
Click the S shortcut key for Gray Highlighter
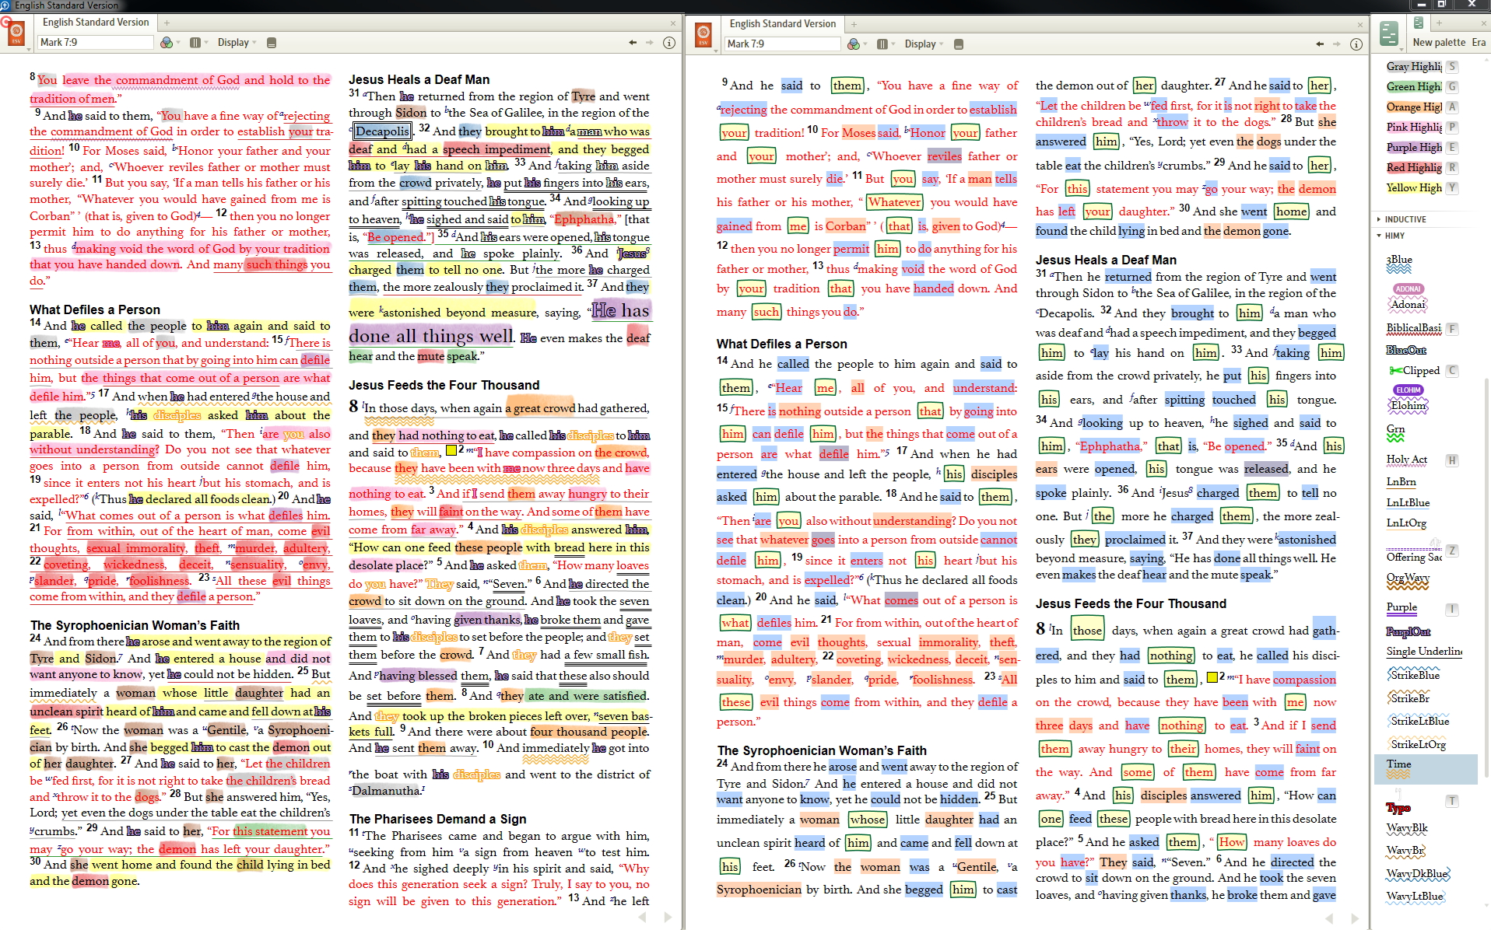click(x=1452, y=67)
